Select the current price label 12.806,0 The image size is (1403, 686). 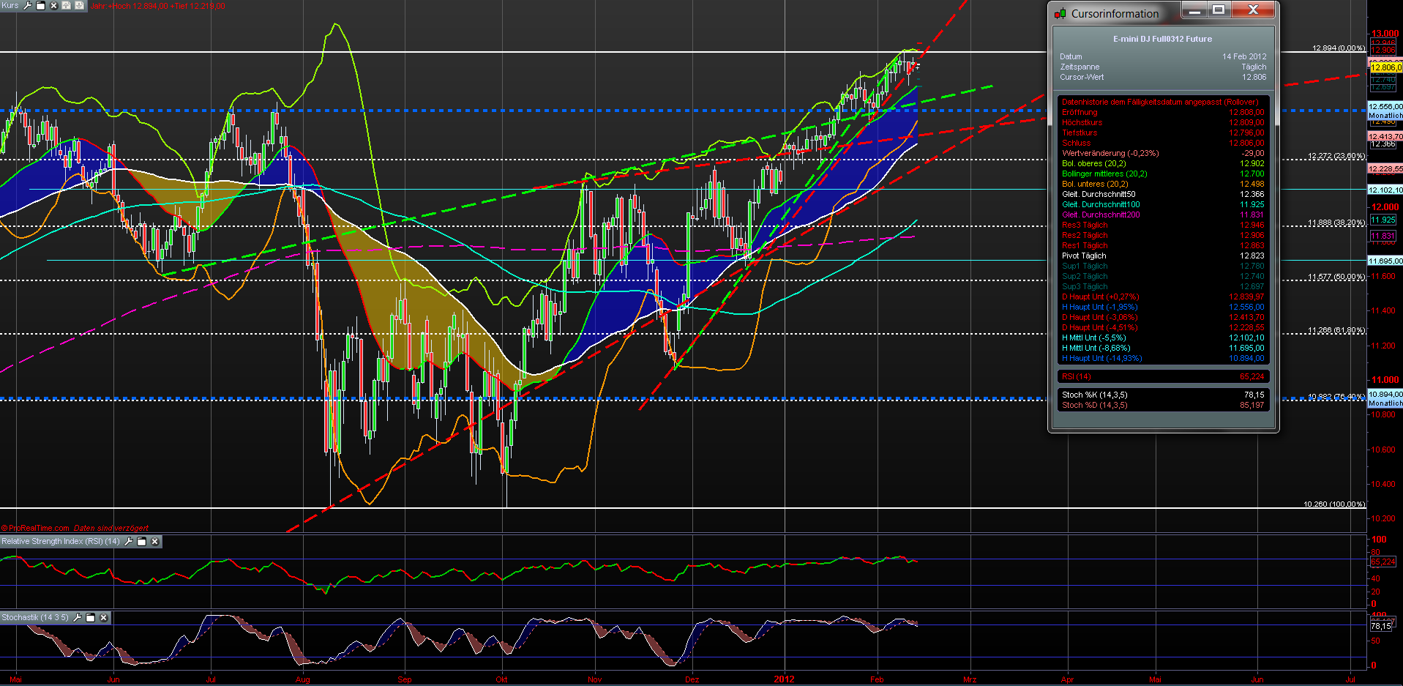coord(1387,66)
